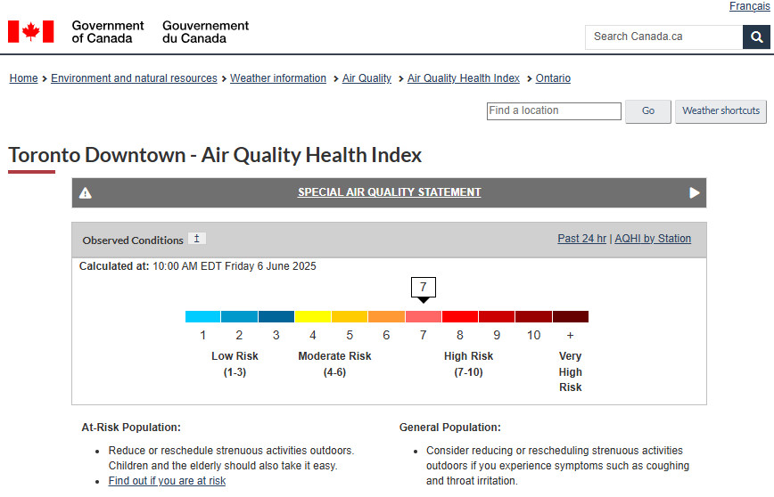Click the orange level 6 color block

coord(386,316)
